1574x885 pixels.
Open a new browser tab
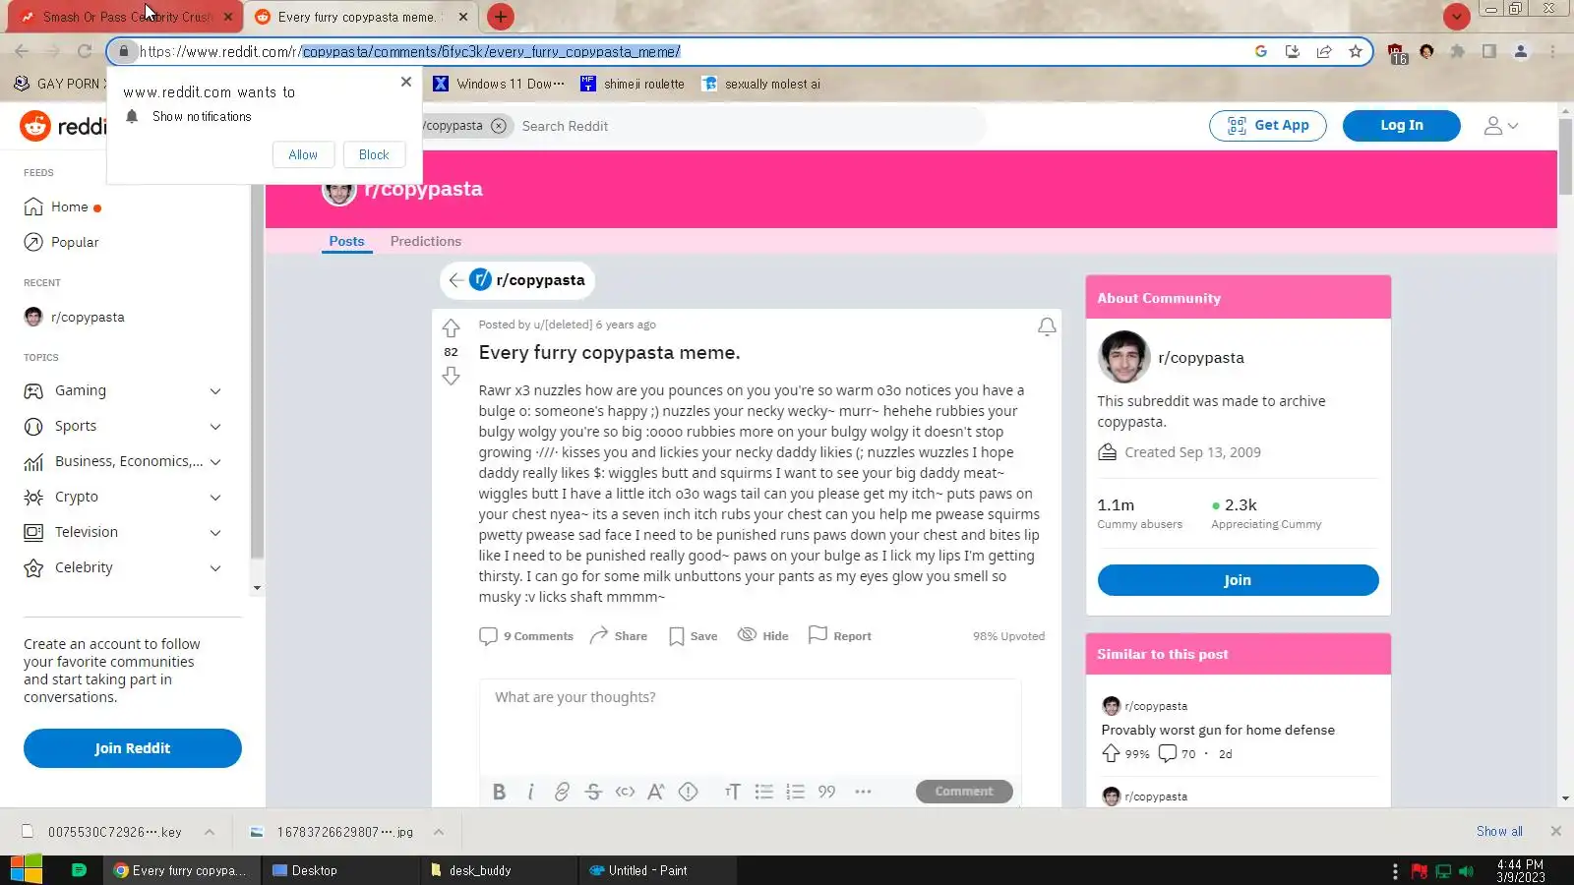pos(501,17)
